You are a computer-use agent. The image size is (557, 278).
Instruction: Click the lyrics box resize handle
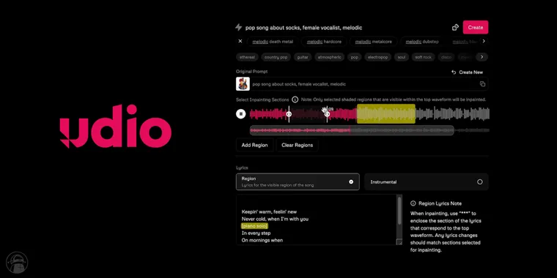coord(399,243)
